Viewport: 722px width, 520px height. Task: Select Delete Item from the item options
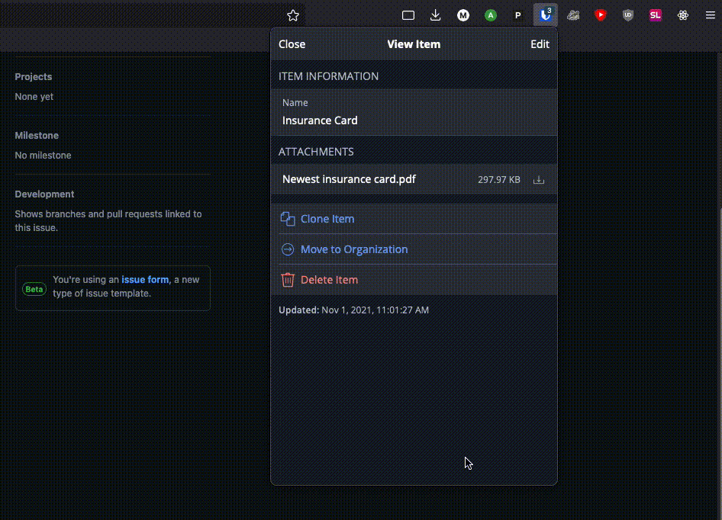328,280
